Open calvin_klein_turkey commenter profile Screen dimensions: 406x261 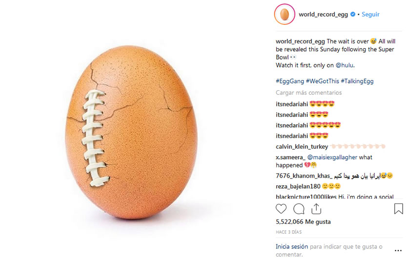click(302, 146)
